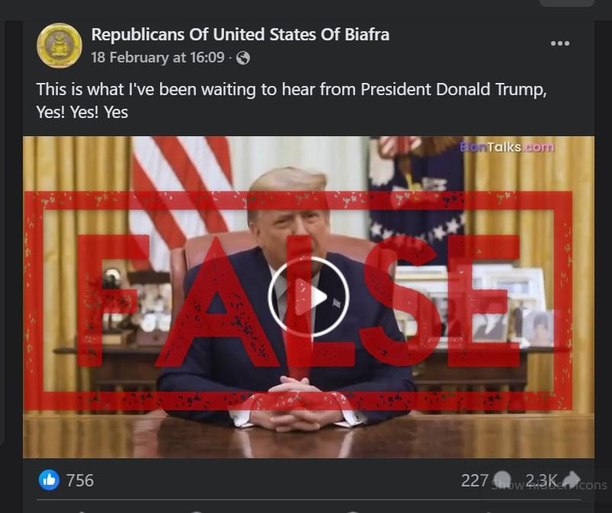This screenshot has height=513, width=612.
Task: Click the BonTalks.com watermark
Action: [x=507, y=147]
